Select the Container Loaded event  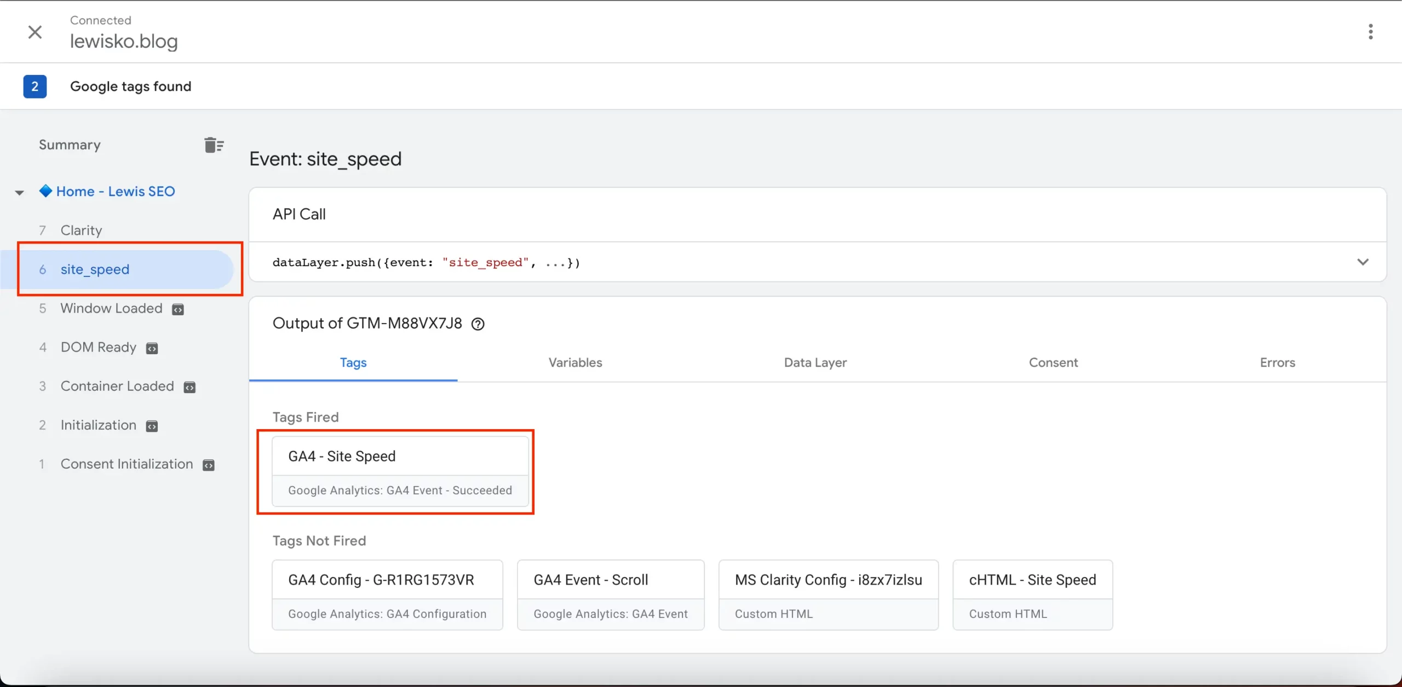117,386
